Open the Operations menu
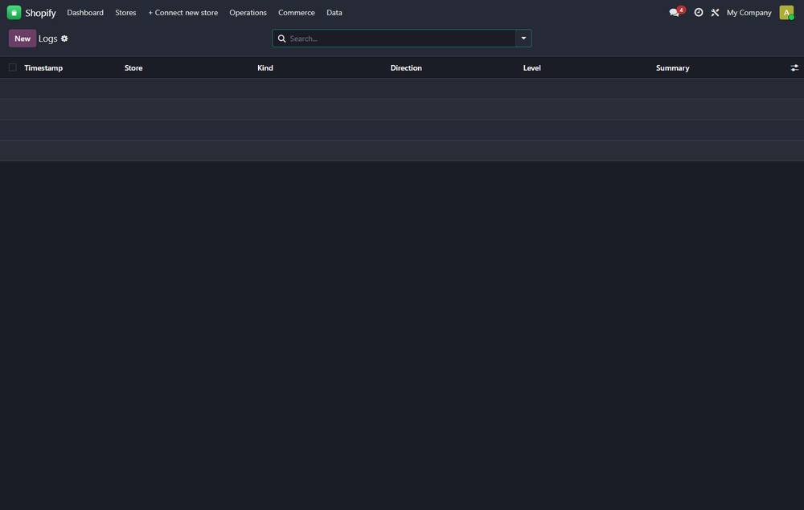This screenshot has width=804, height=510. (x=248, y=12)
